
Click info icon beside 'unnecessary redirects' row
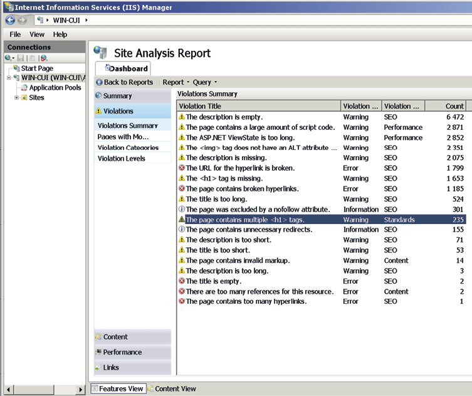pyautogui.click(x=182, y=229)
